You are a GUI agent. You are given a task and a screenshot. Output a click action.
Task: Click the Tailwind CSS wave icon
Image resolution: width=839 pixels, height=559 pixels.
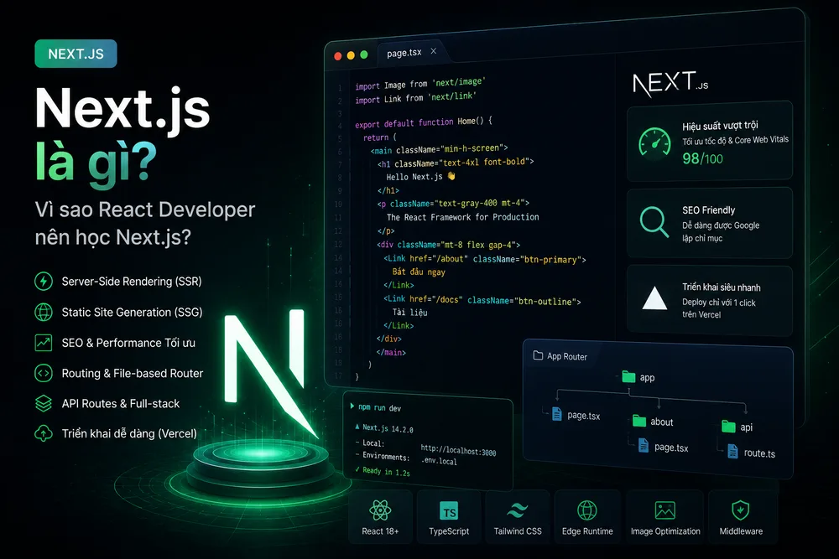[518, 511]
